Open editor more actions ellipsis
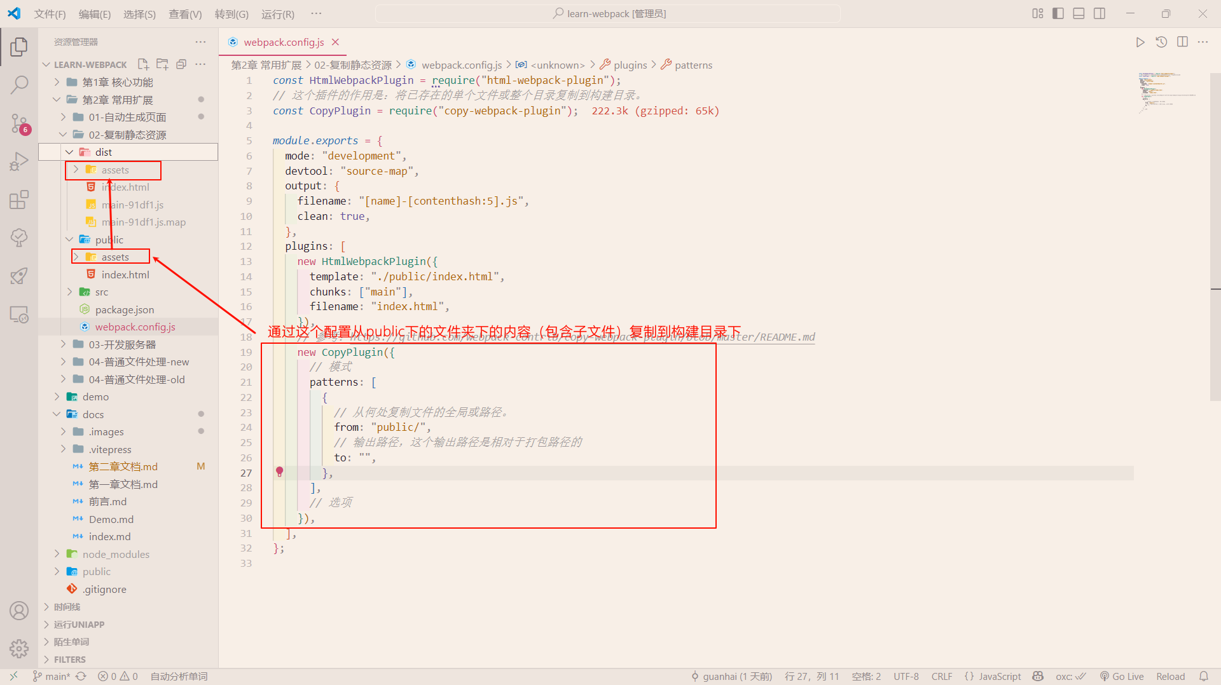Screen dimensions: 1221x685 pyautogui.click(x=1203, y=42)
